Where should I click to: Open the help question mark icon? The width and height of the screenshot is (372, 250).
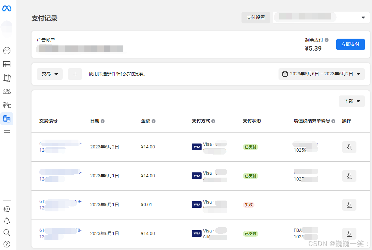point(6,244)
